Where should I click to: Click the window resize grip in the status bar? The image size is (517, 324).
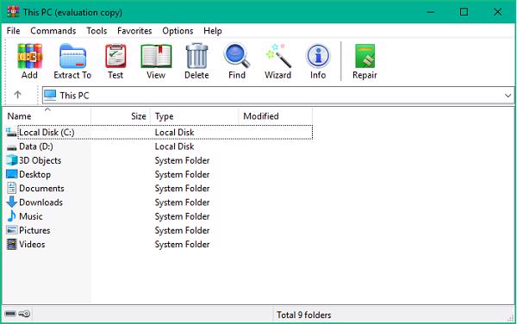coord(511,317)
